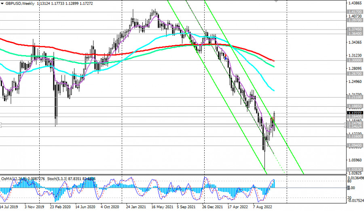
Task: Click the triangle icon beside GBPUSD,Weekly title
Action: click(x=3, y=3)
